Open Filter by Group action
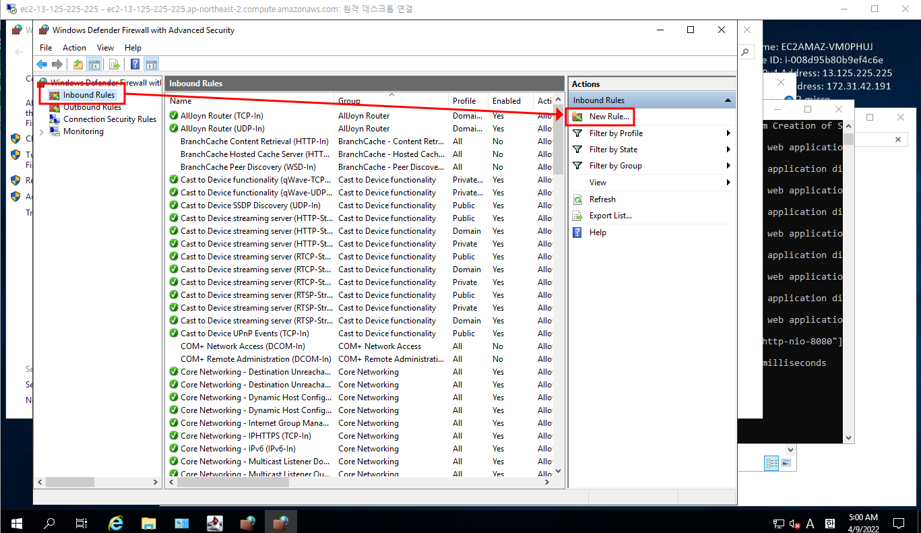 pos(615,166)
